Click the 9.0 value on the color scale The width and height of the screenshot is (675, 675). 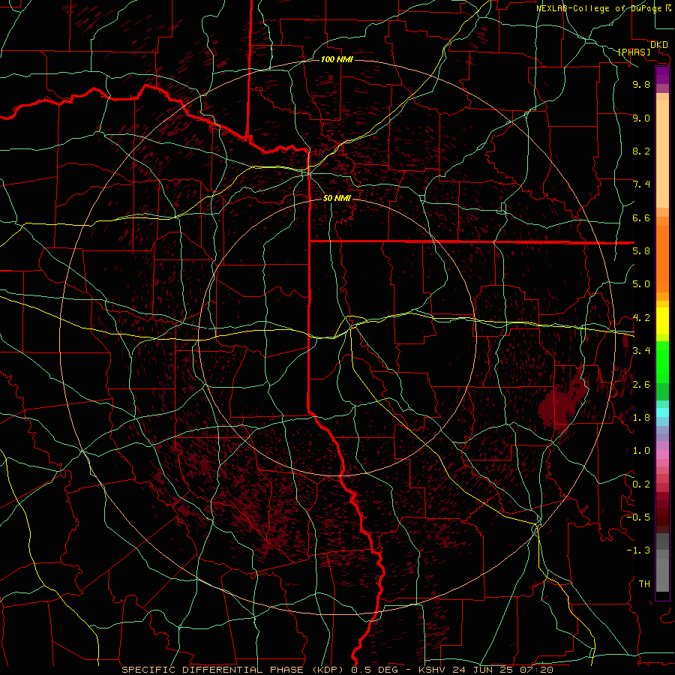click(641, 118)
